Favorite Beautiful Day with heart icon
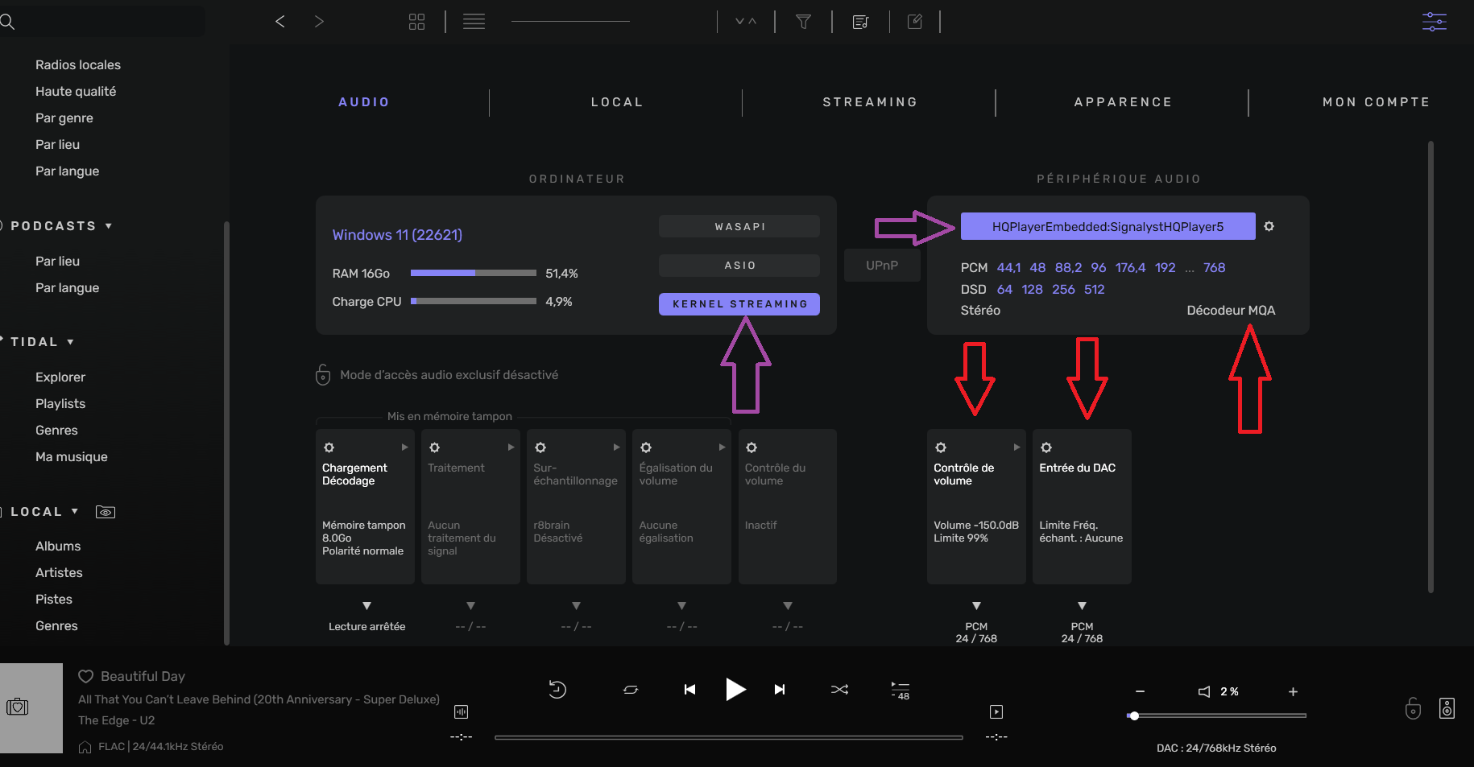 click(86, 676)
